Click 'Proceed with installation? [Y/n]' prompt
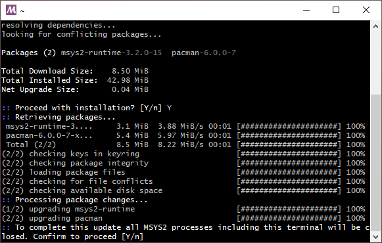Viewport: 382px width, 243px height. coord(88,108)
